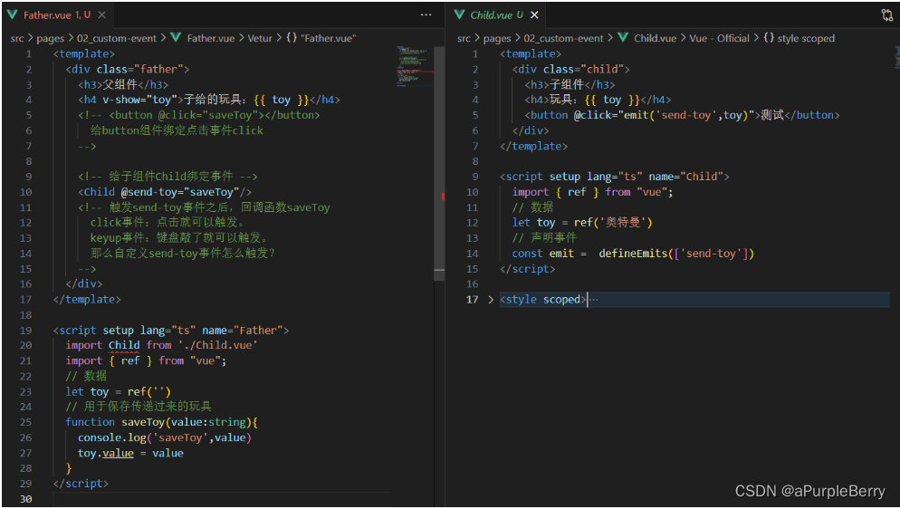The width and height of the screenshot is (900, 509).
Task: Click comment line 'keyup事件:键盘敲了就可以触发。'
Action: (x=179, y=238)
